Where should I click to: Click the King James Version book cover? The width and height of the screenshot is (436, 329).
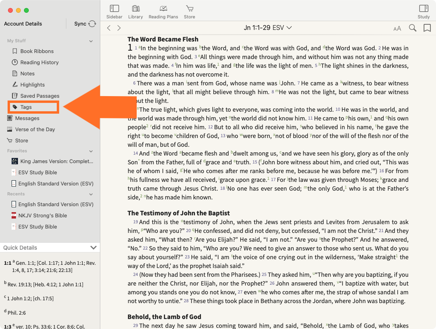[x=15, y=161]
